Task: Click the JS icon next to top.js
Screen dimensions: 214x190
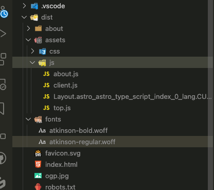Action: coord(46,108)
